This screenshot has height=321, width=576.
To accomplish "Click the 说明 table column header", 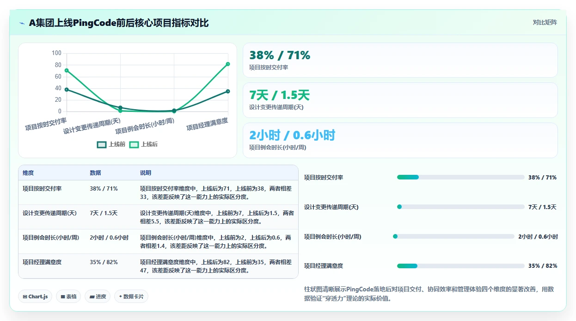I will tap(146, 173).
